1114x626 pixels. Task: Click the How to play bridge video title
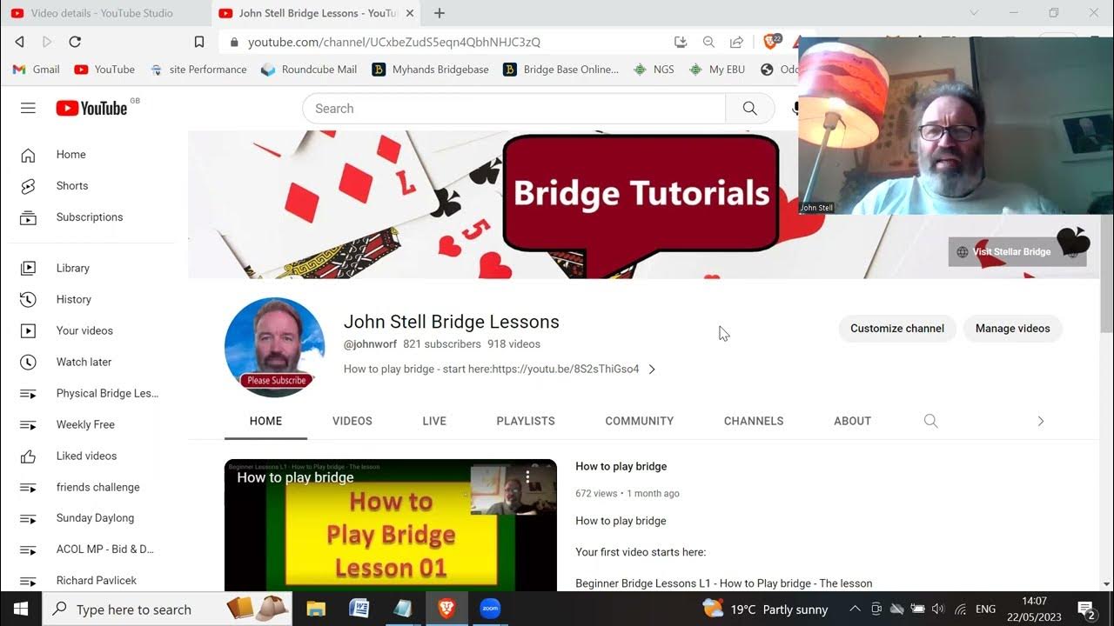[x=621, y=467]
